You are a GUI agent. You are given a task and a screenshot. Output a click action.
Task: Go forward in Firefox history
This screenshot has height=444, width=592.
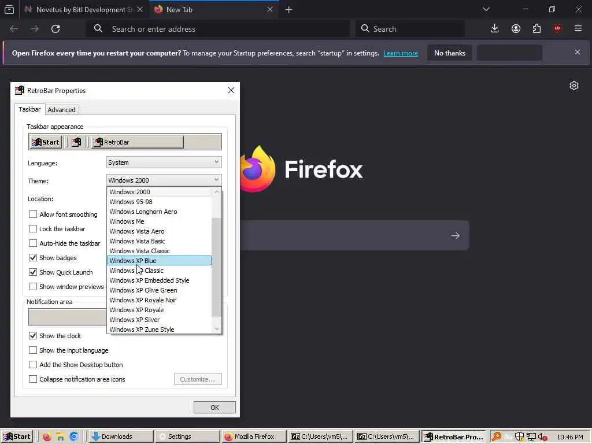tap(35, 29)
